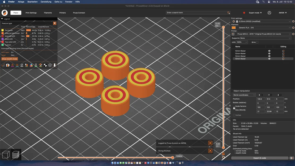Open the Expert mode dropdown

[255, 13]
